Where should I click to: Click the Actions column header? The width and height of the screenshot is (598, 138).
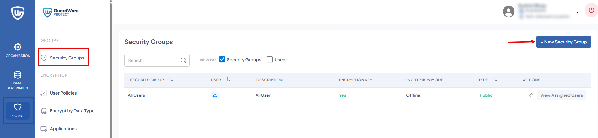click(x=531, y=80)
